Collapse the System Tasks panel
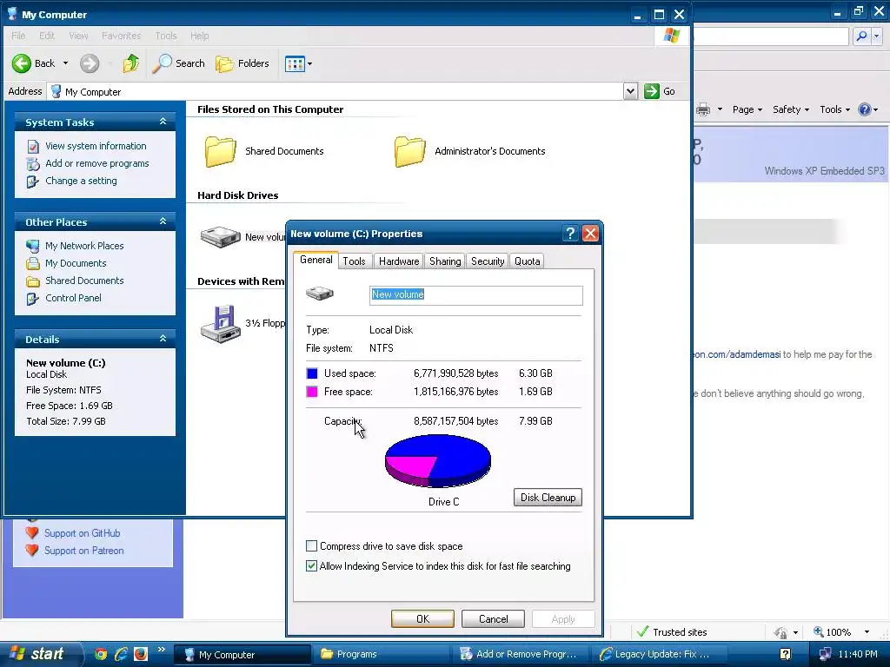Image resolution: width=890 pixels, height=667 pixels. (x=163, y=122)
